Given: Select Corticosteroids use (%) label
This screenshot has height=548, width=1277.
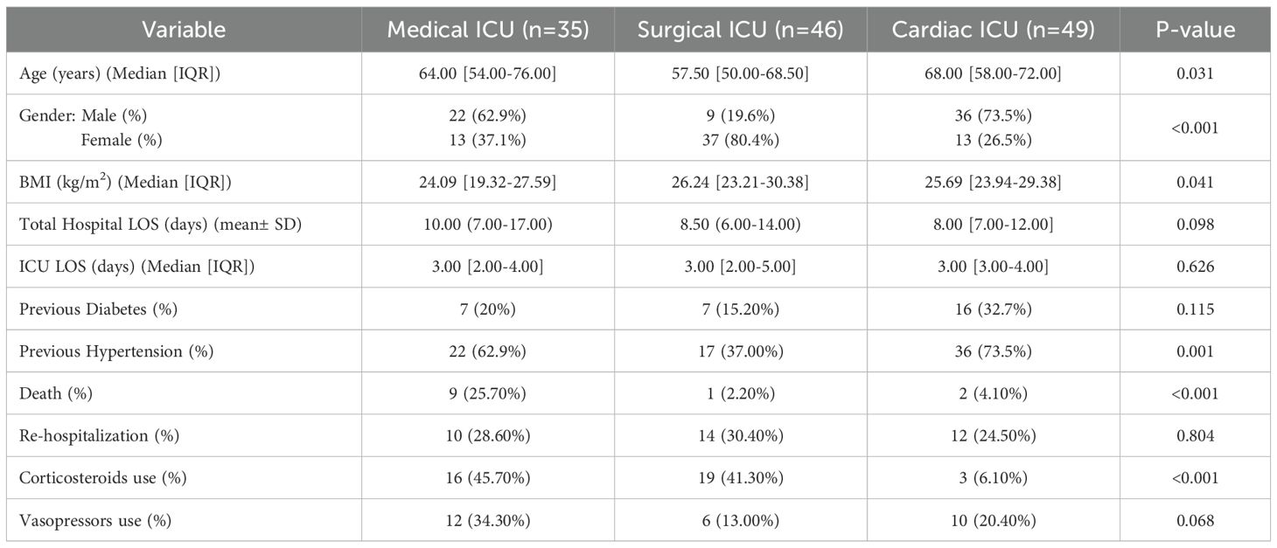Looking at the screenshot, I should tap(102, 478).
